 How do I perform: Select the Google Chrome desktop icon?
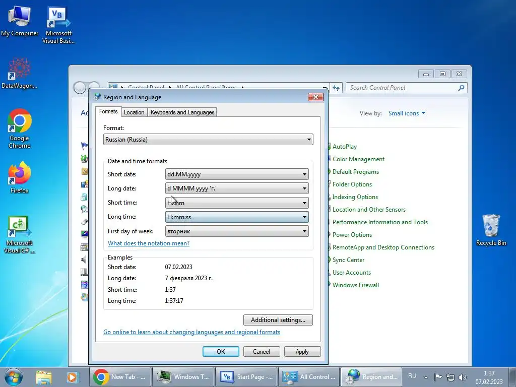click(20, 128)
